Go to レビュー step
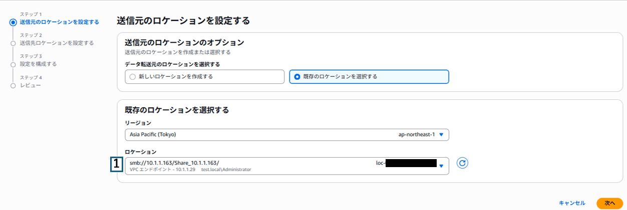 (x=30, y=85)
